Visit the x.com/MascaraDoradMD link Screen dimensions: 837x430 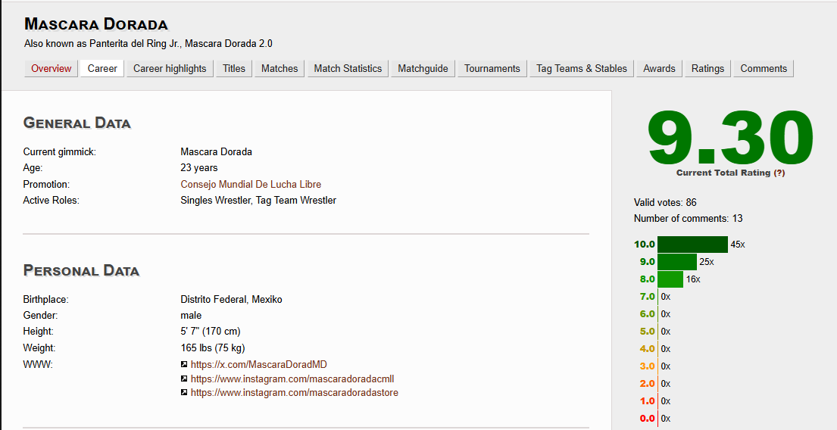tap(258, 364)
